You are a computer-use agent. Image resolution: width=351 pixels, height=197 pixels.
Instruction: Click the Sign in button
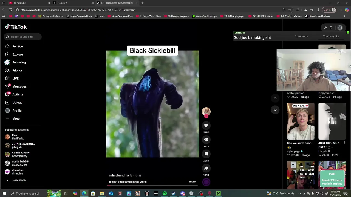pyautogui.click(x=329, y=10)
